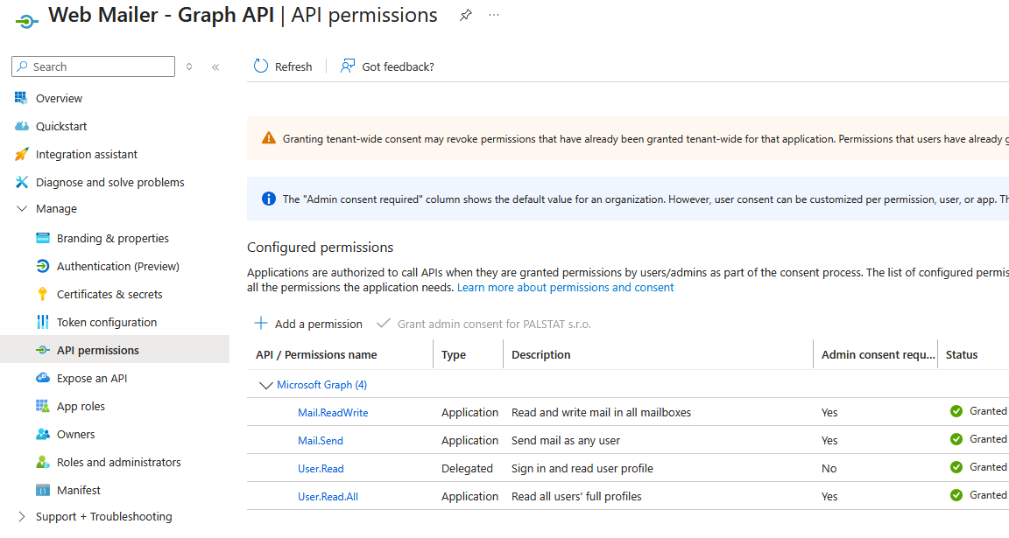Focus the sidebar Search field
The image size is (1009, 538).
point(94,66)
